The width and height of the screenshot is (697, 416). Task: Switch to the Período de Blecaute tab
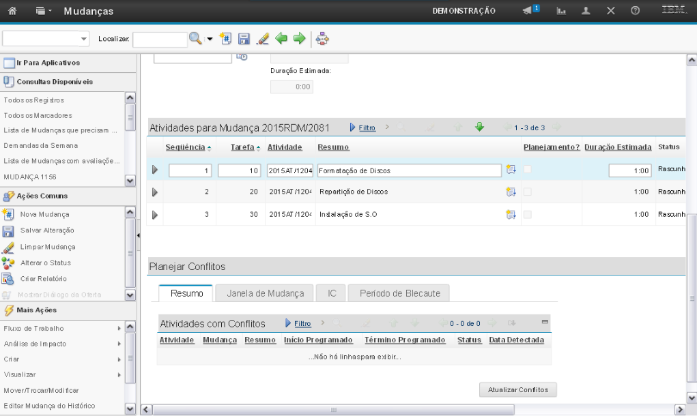399,293
